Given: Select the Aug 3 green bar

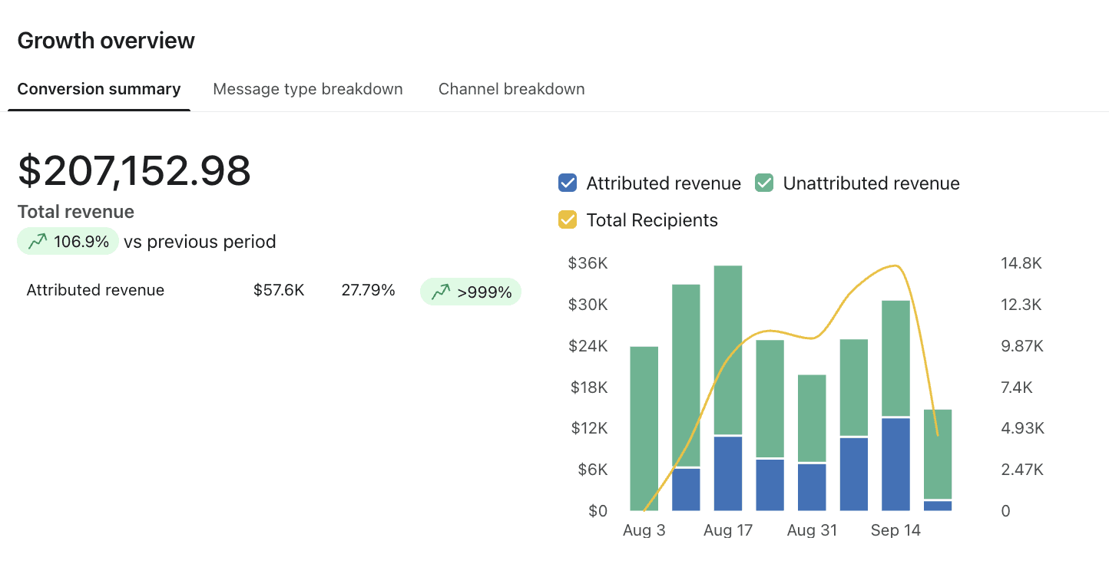Looking at the screenshot, I should (x=644, y=428).
